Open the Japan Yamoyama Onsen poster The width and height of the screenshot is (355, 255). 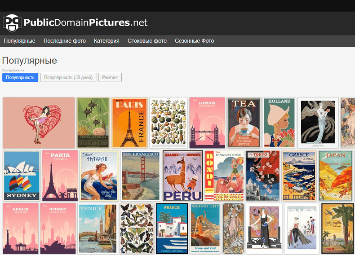coord(335,176)
